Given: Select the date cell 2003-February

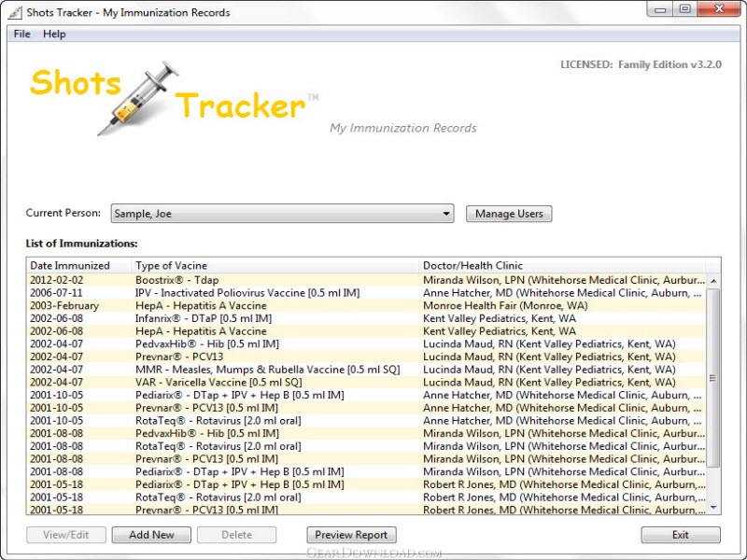Looking at the screenshot, I should click(64, 306).
